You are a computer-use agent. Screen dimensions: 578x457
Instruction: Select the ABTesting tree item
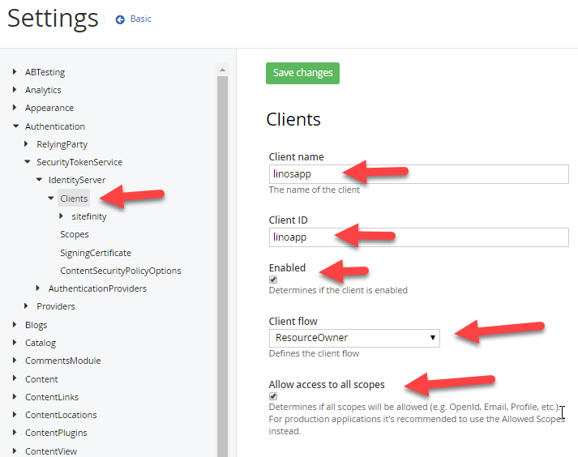coord(45,72)
